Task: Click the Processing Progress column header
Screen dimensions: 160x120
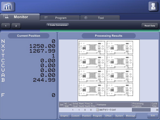Action: click(141, 105)
